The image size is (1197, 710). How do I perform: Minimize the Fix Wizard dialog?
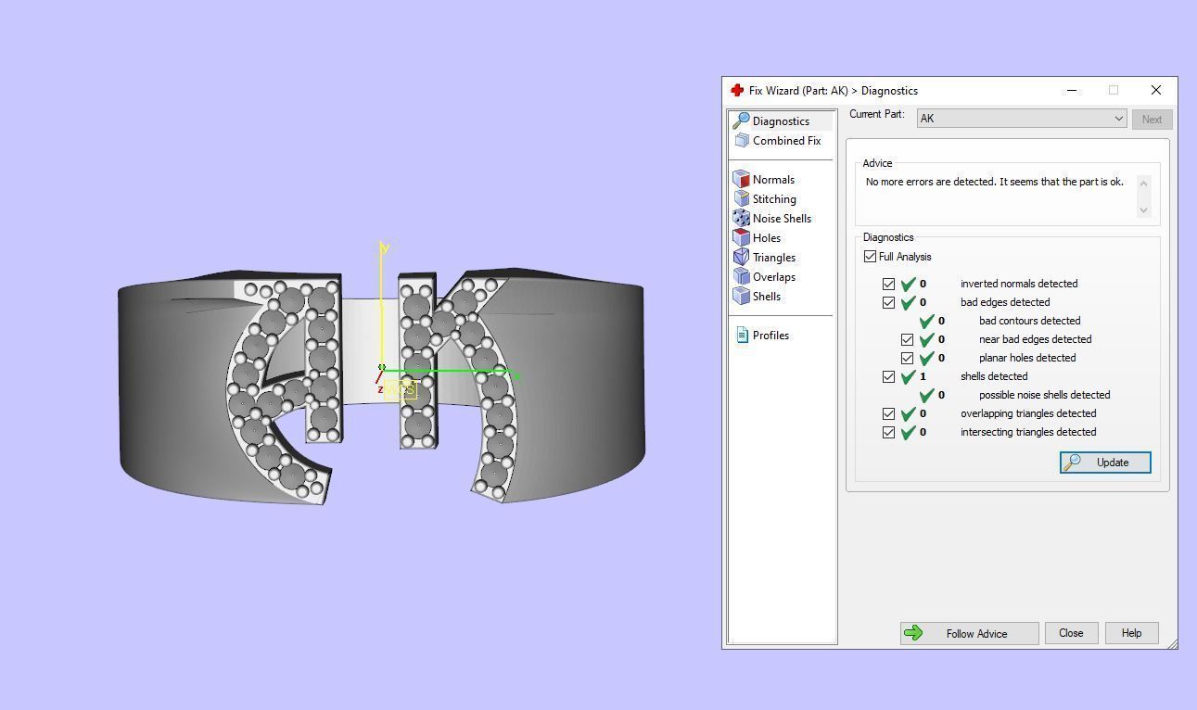point(1072,90)
